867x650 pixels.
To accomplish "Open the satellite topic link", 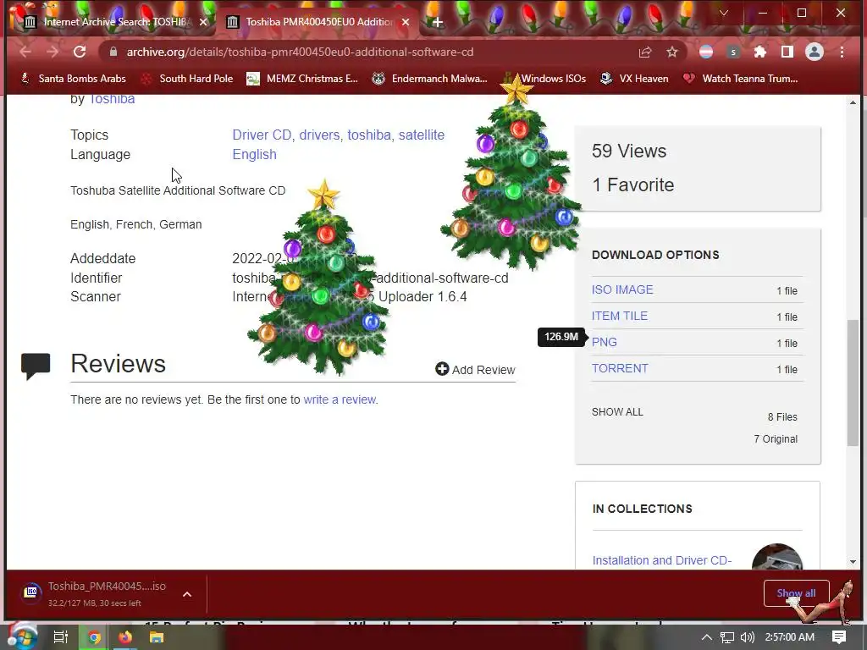I will [x=422, y=135].
